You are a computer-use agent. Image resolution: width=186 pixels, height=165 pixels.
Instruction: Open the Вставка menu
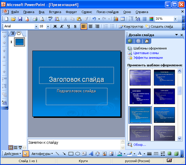click(55, 12)
